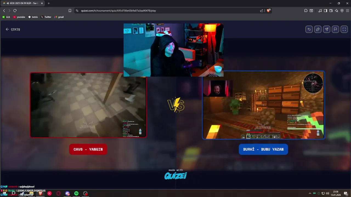Toggle the browser sidebar panel icon

(x=325, y=11)
